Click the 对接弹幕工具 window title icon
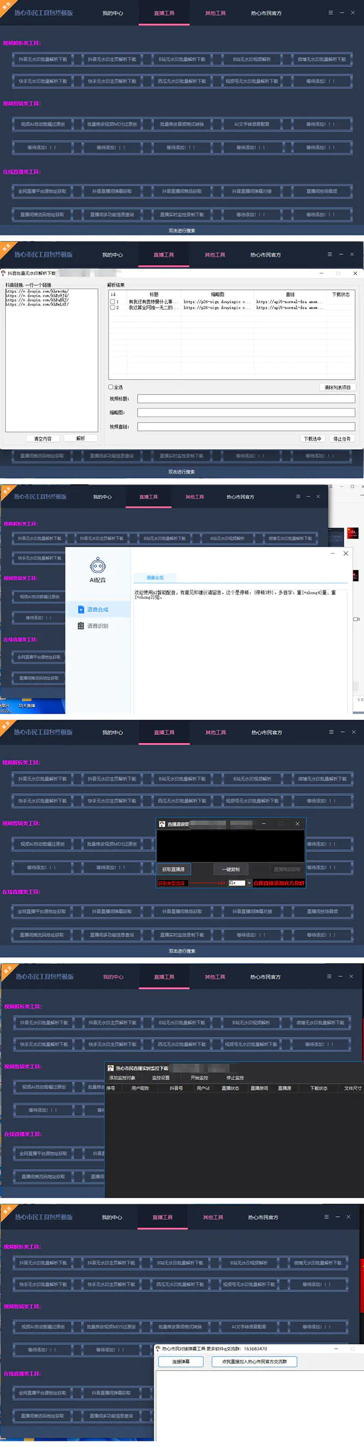The image size is (364, 1447). [158, 1349]
